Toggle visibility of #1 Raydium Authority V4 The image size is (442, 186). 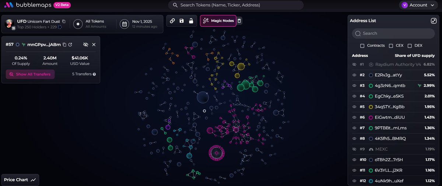click(x=354, y=64)
